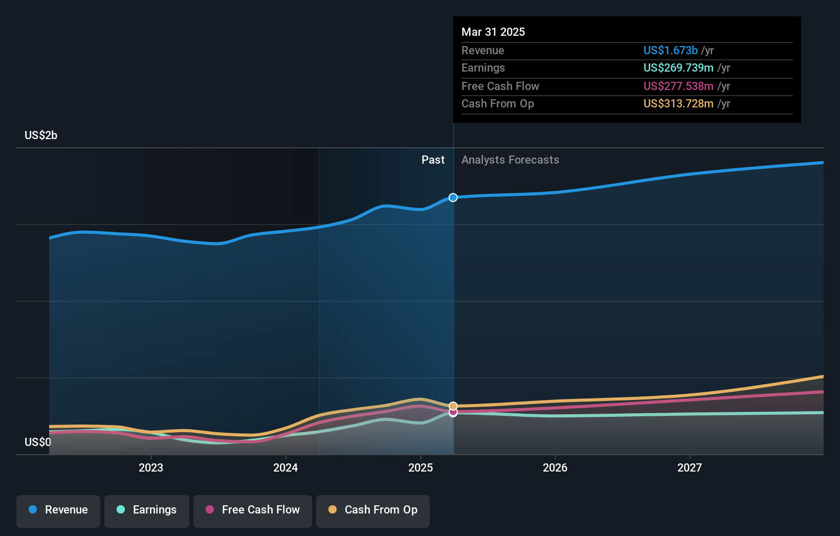Toggle the Earnings legend series
840x536 pixels.
coord(147,510)
